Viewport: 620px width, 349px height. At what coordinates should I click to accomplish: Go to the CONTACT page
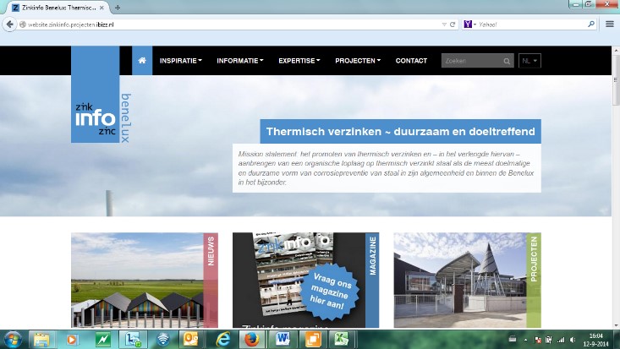coord(411,61)
